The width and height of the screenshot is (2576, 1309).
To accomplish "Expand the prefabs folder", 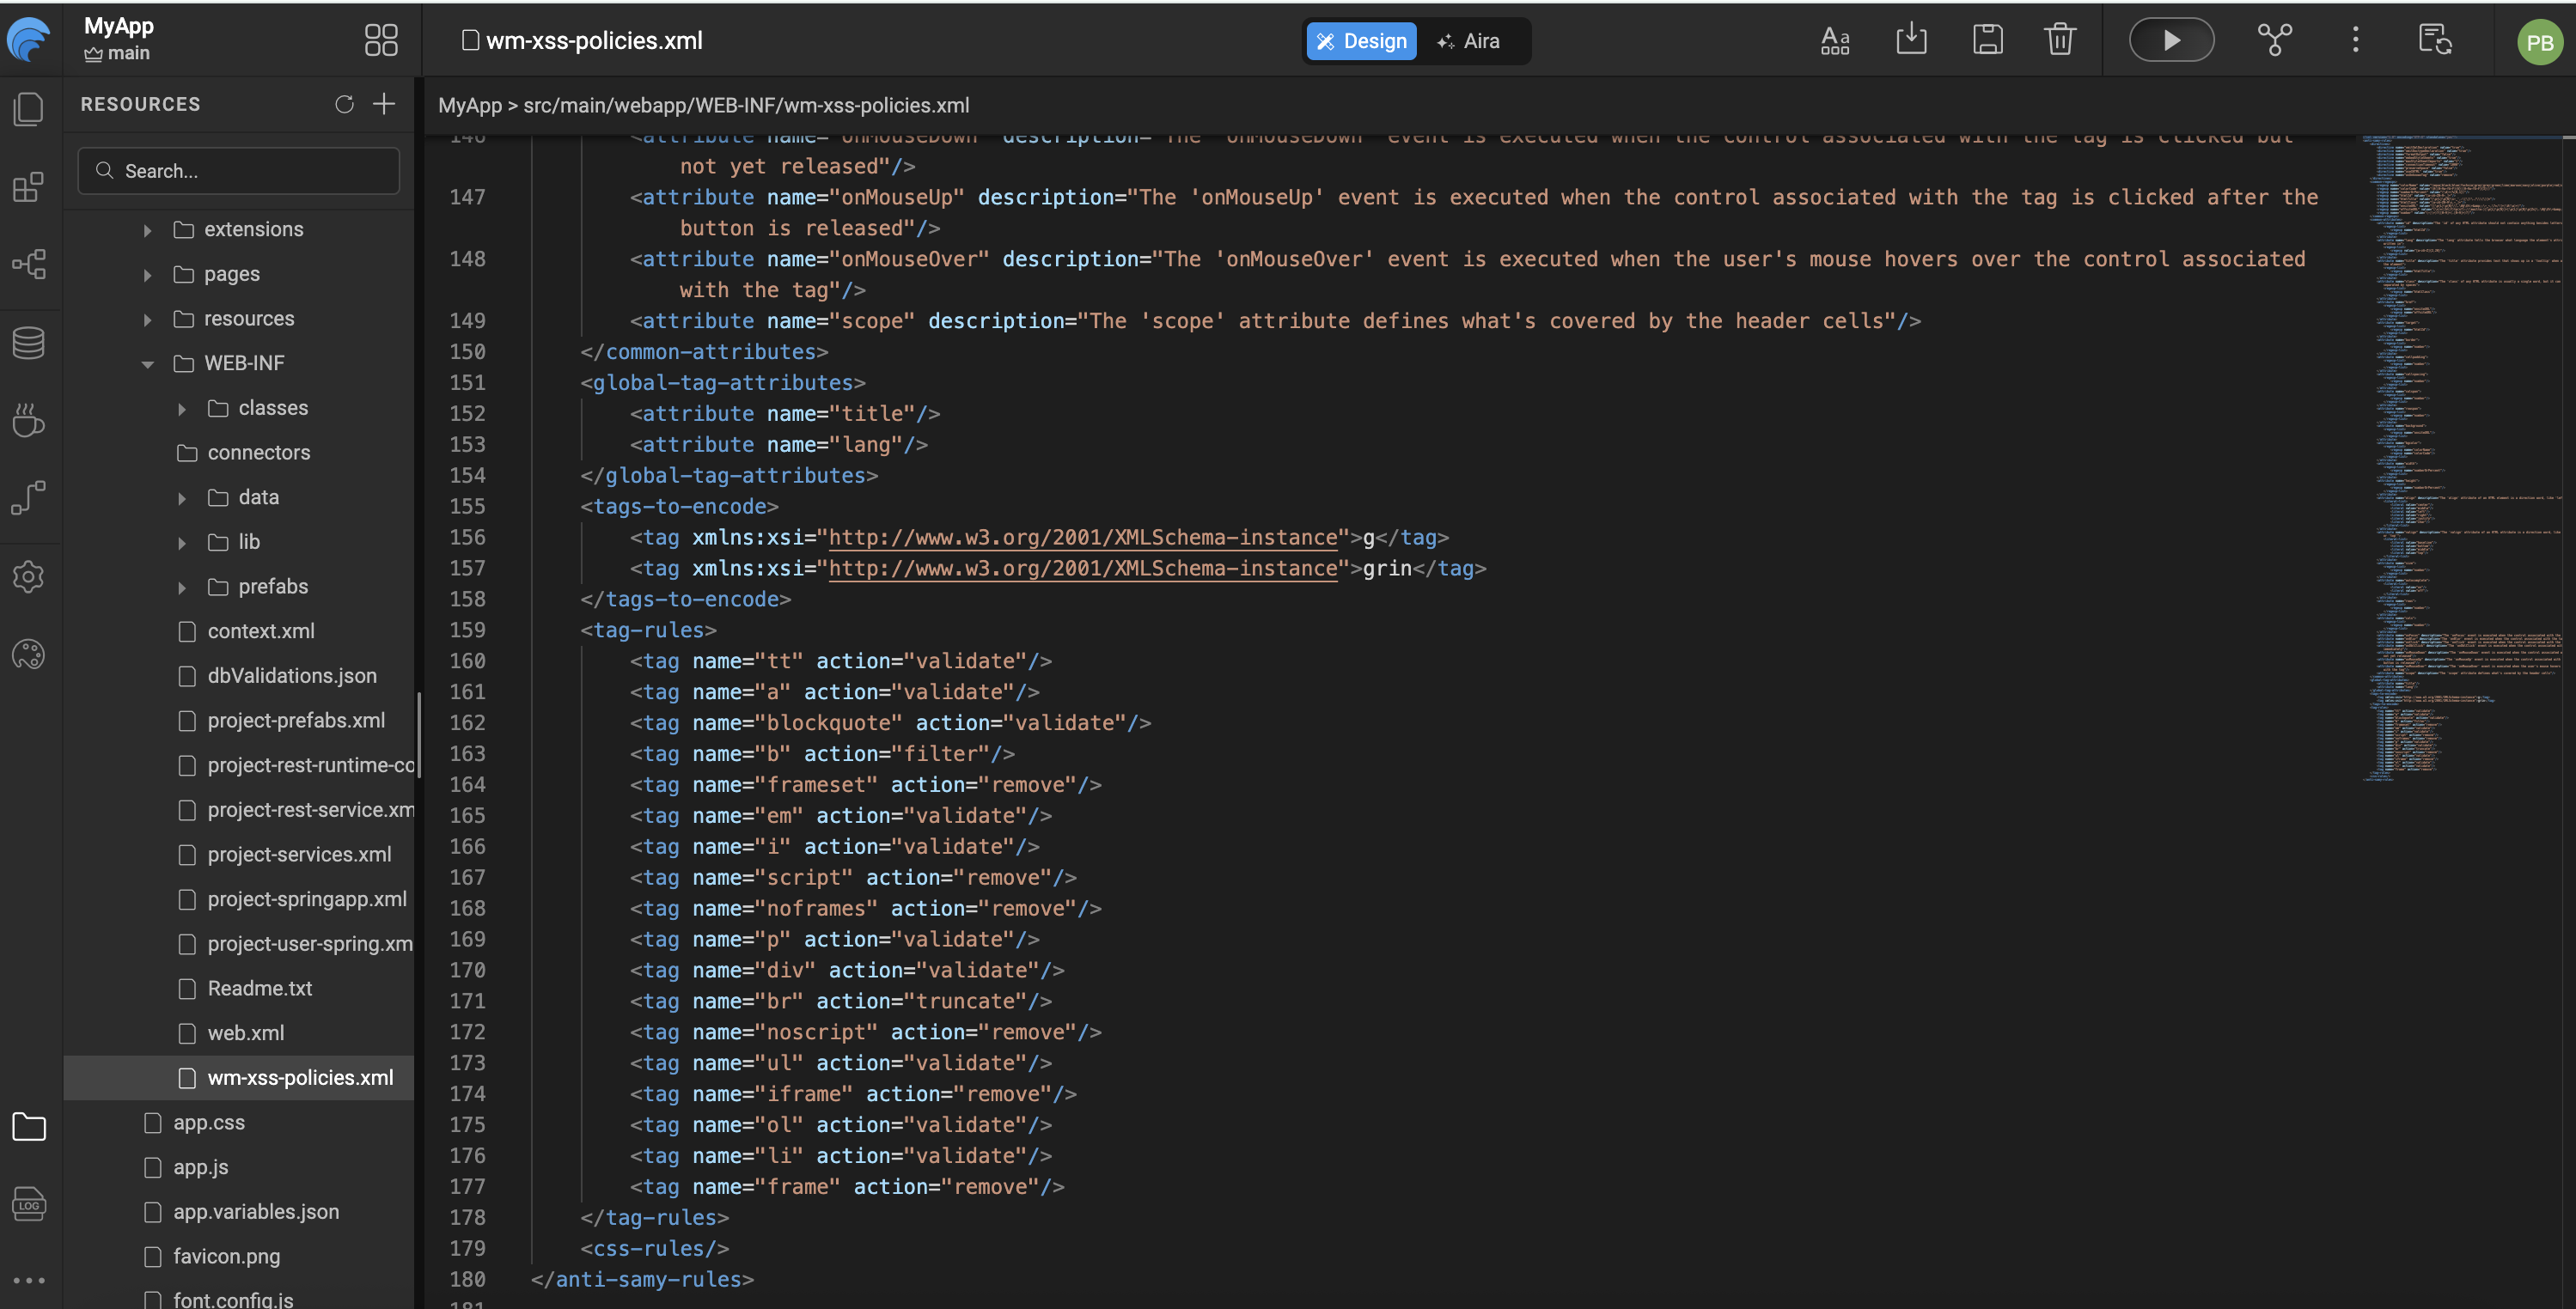I will 182,587.
